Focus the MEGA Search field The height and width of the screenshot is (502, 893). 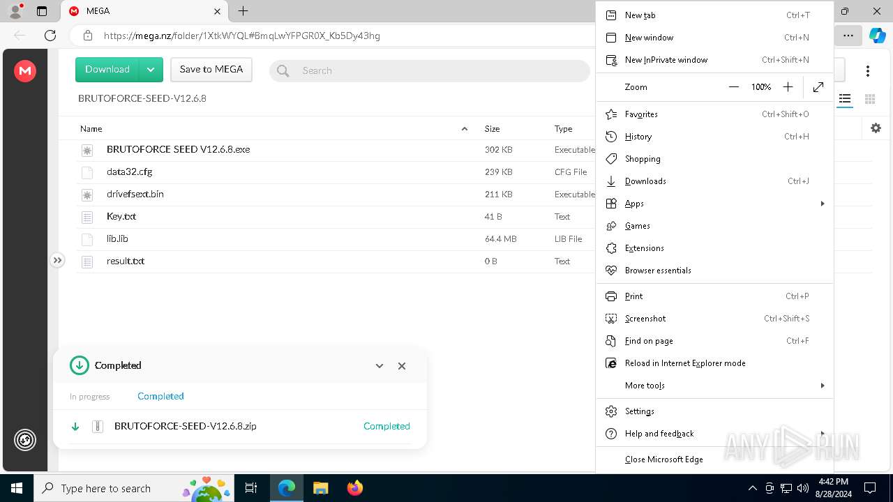[x=430, y=70]
